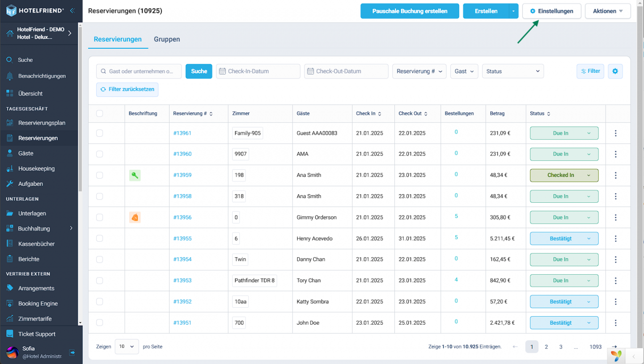
Task: Click the Yii logo widget at bottom right
Action: tap(617, 356)
